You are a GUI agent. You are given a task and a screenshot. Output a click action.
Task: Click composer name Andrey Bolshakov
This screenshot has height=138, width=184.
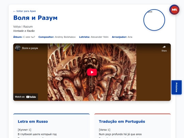tap(65, 37)
